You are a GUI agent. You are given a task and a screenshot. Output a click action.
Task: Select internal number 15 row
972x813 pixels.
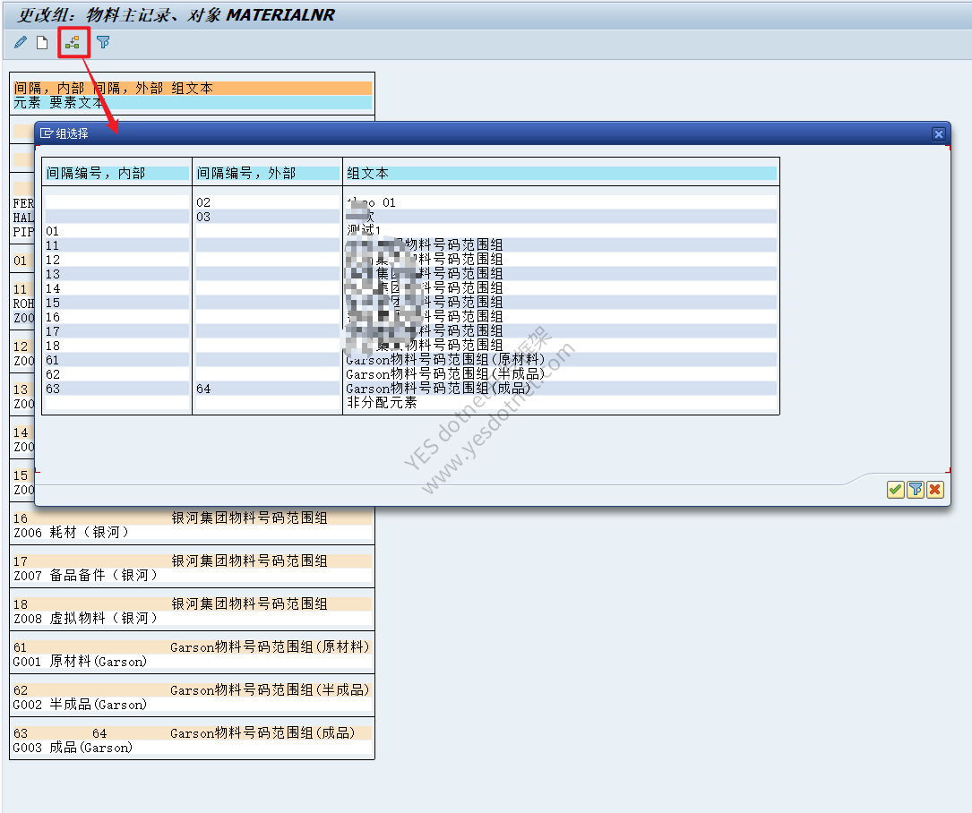click(411, 303)
